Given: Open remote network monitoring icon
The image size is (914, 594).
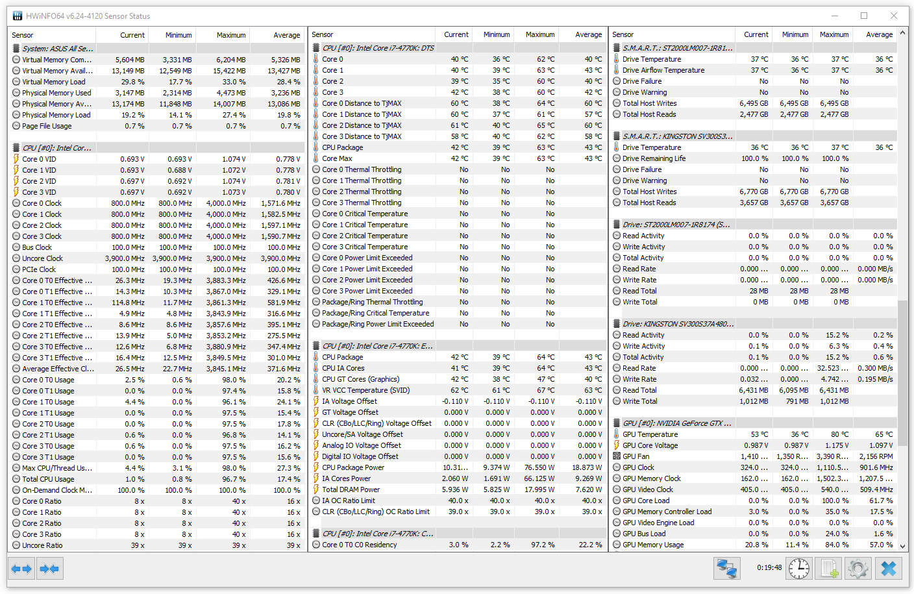Looking at the screenshot, I should (x=727, y=569).
